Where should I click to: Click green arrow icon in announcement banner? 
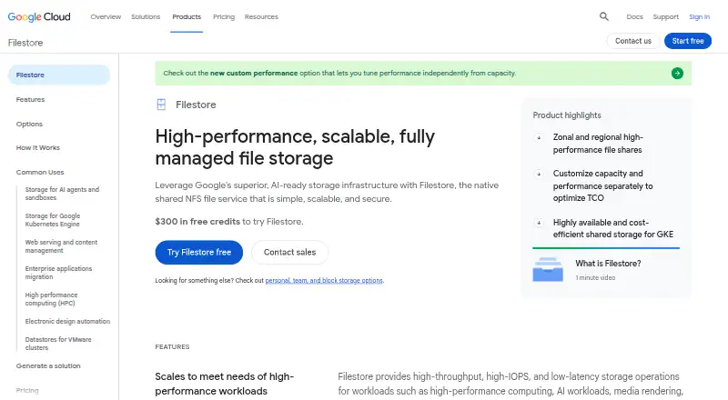tap(677, 74)
